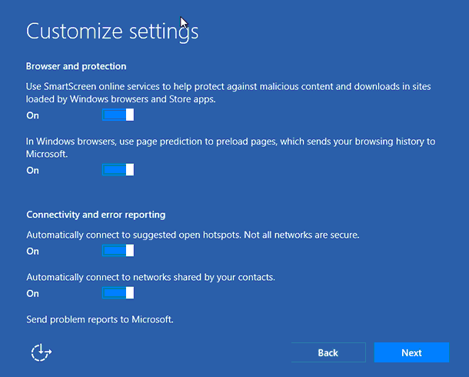
Task: Go Back to previous setup page
Action: tap(328, 352)
